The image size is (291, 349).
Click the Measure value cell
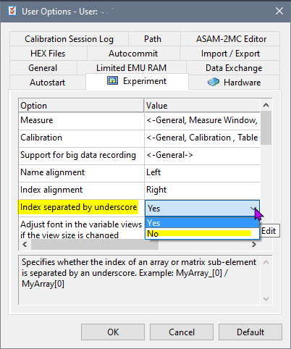tap(202, 120)
